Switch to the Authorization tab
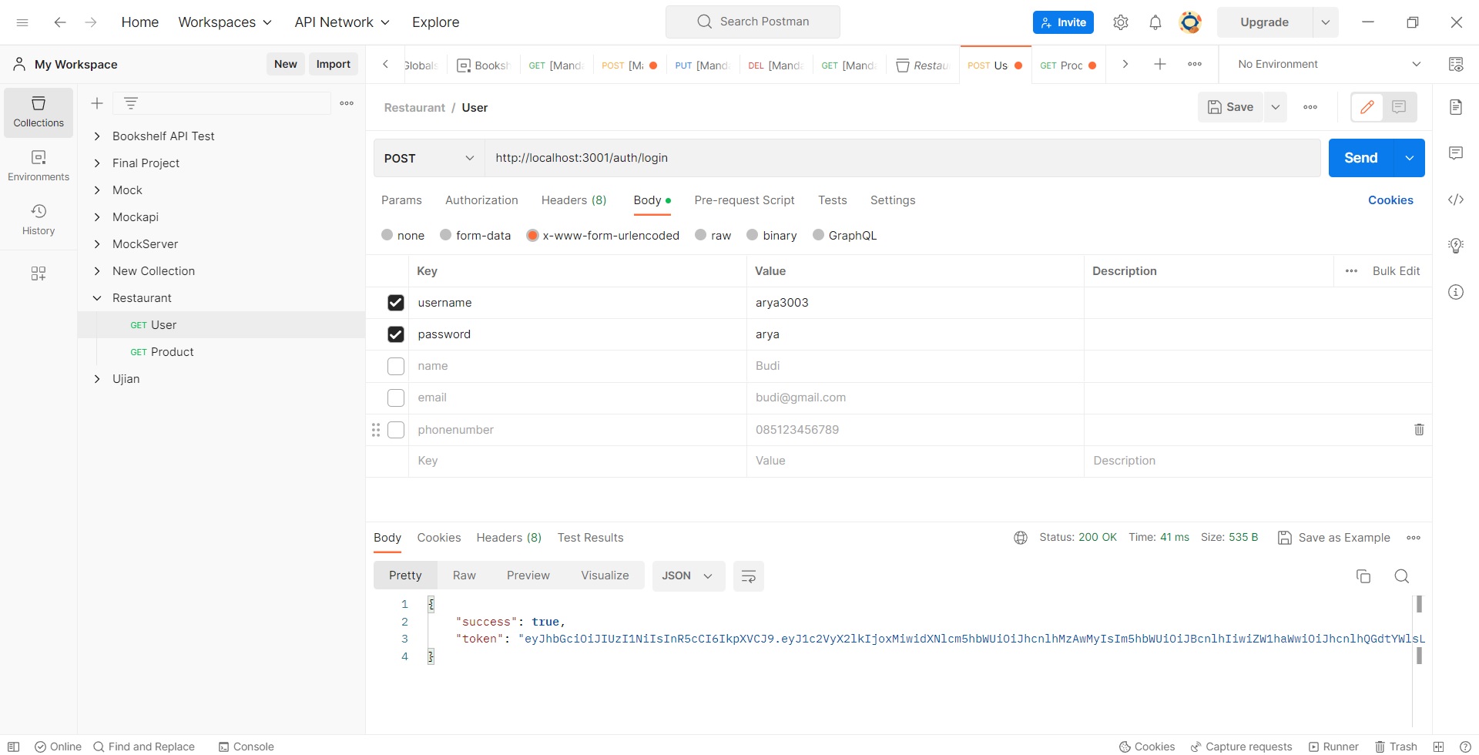This screenshot has width=1479, height=755. click(481, 200)
